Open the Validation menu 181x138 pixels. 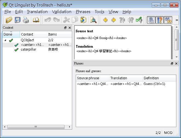click(62, 12)
